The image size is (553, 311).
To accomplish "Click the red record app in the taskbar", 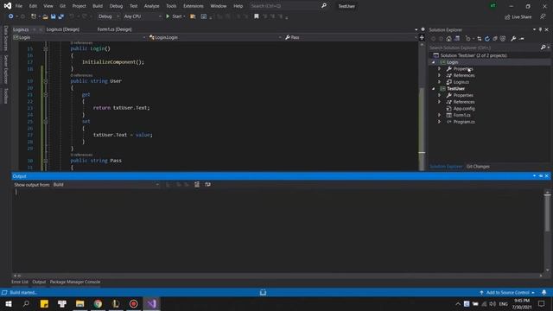I will (134, 303).
